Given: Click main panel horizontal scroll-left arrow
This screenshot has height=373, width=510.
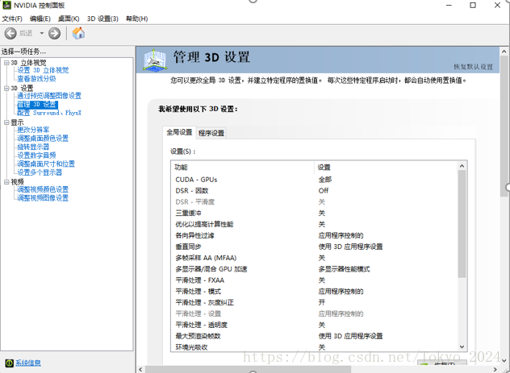Looking at the screenshot, I should [140, 369].
